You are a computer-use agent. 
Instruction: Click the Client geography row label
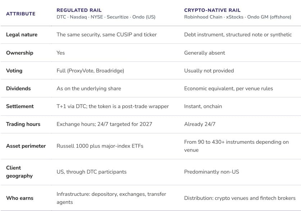click(x=19, y=172)
